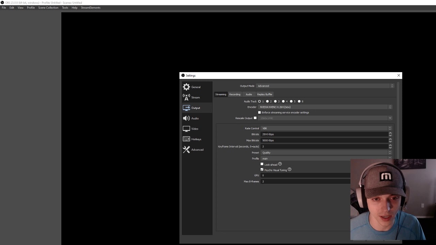Open the View menu
436x245 pixels.
coord(20,7)
